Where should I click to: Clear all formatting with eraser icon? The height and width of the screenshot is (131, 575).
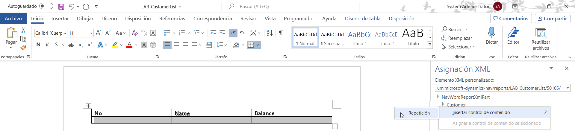135,33
